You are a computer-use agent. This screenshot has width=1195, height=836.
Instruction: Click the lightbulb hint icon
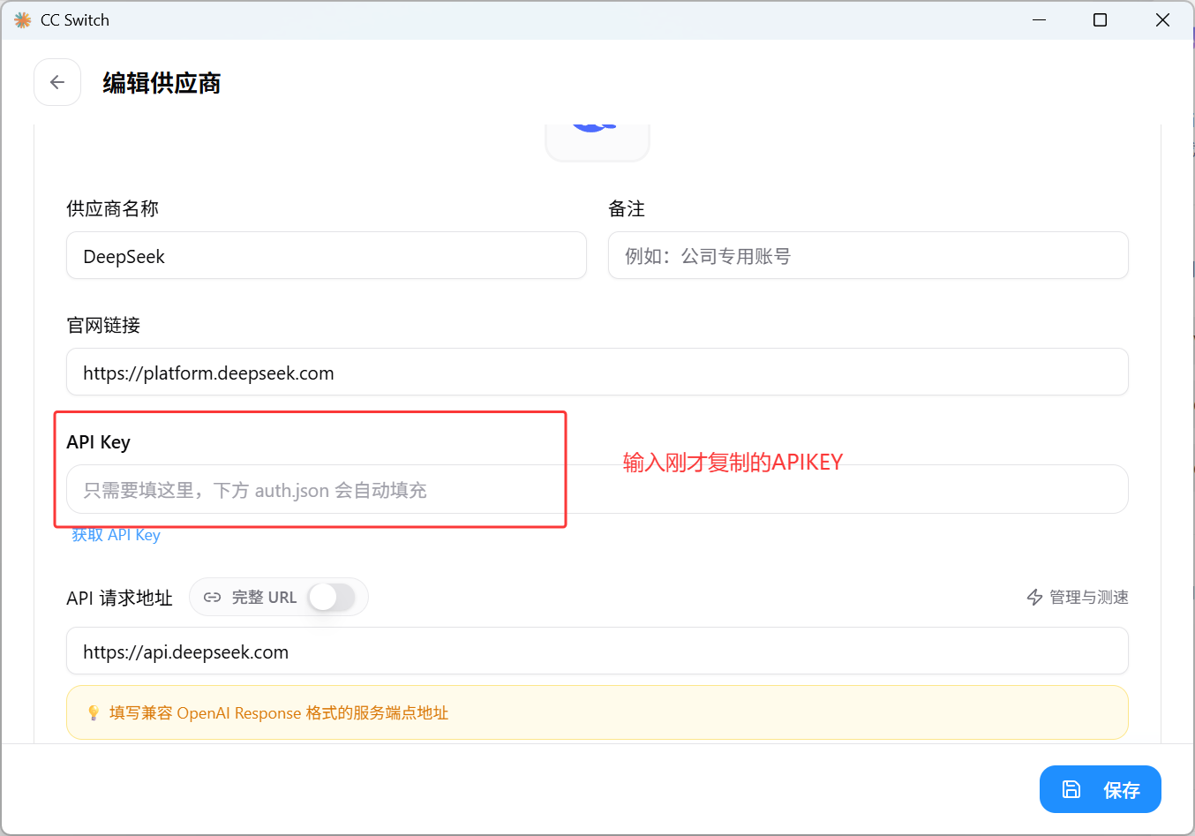94,712
